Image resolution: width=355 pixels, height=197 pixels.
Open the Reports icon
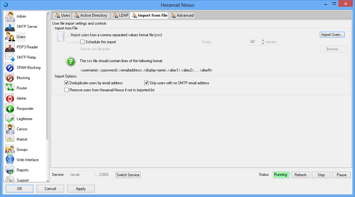tap(10, 170)
